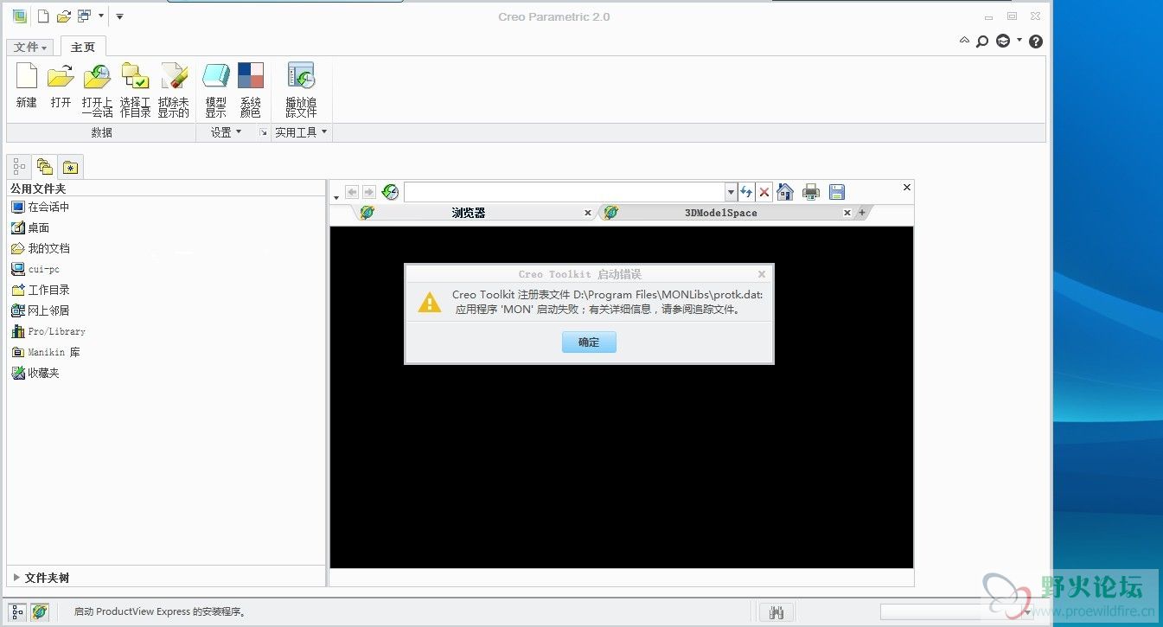
Task: Switch to the favorites navigator tab
Action: click(71, 167)
